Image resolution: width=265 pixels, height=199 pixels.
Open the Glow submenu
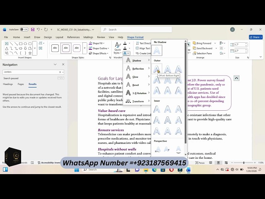[137, 77]
